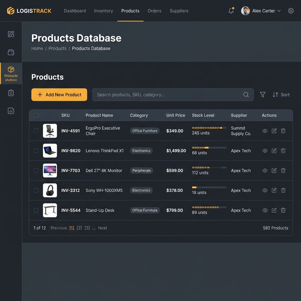Viewport: 301px width, 301px height.
Task: View the Lenovo ThinkPad X1 eye icon
Action: coord(265,151)
